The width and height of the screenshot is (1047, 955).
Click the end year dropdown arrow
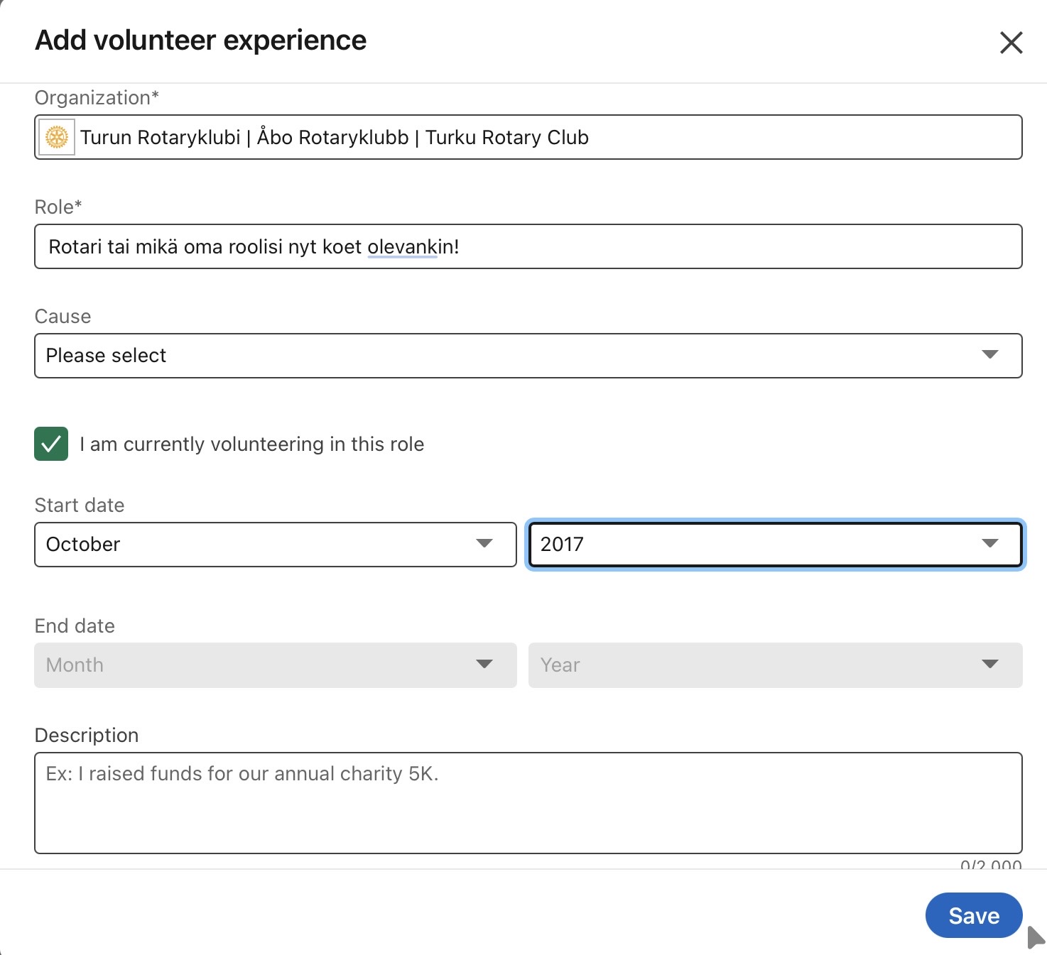tap(989, 665)
